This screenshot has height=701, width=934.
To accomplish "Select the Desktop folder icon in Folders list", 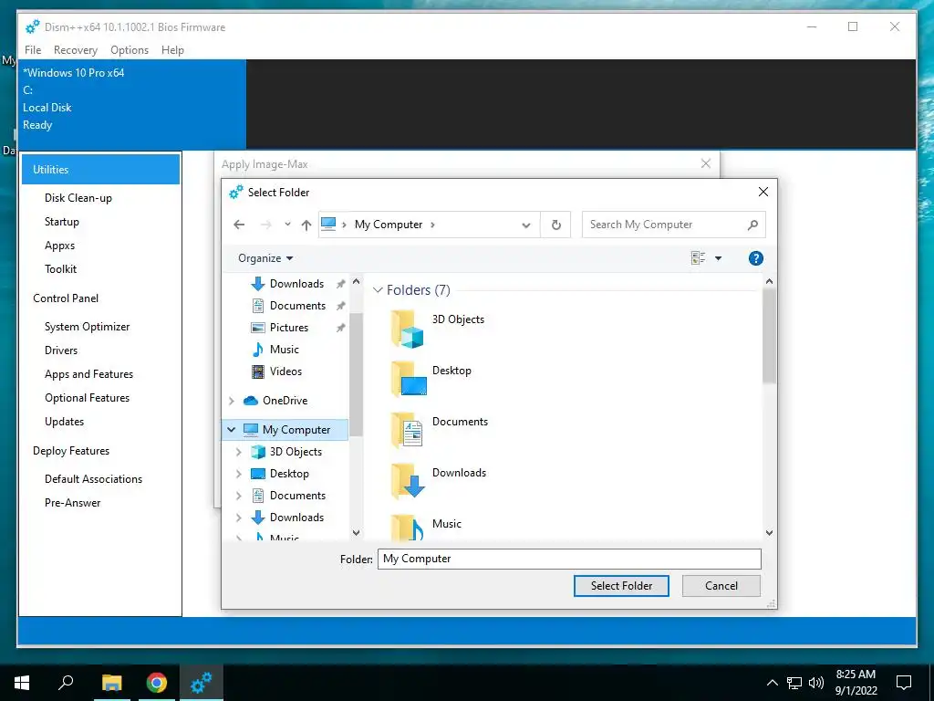I will (408, 379).
